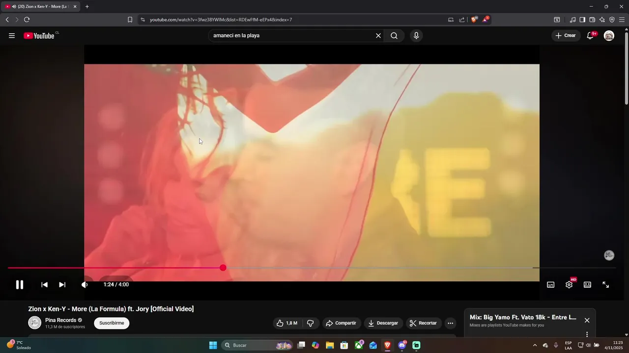Run search with magnifying glass button
The width and height of the screenshot is (629, 353).
394,36
